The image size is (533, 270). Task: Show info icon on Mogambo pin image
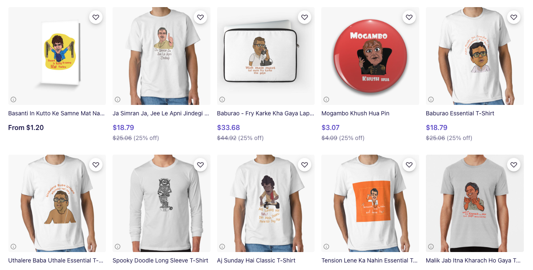point(326,99)
